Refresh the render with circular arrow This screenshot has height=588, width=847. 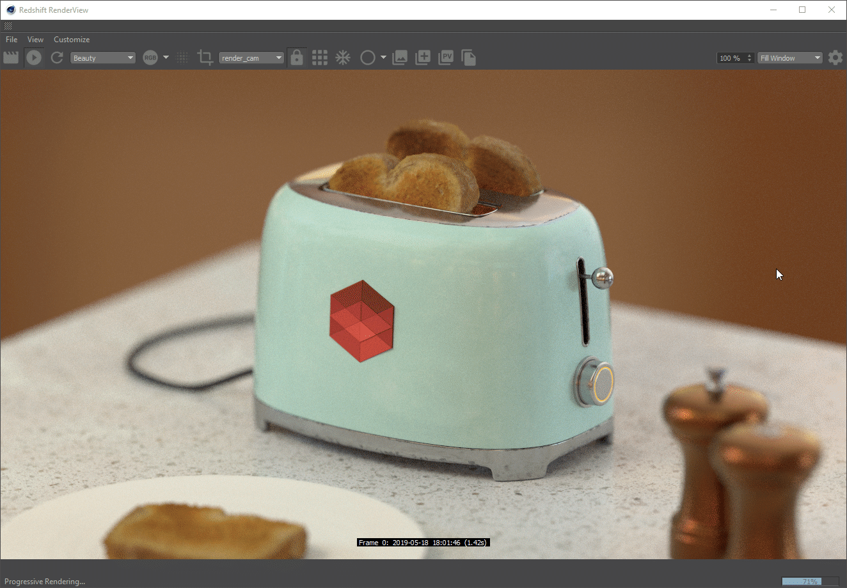pos(57,58)
